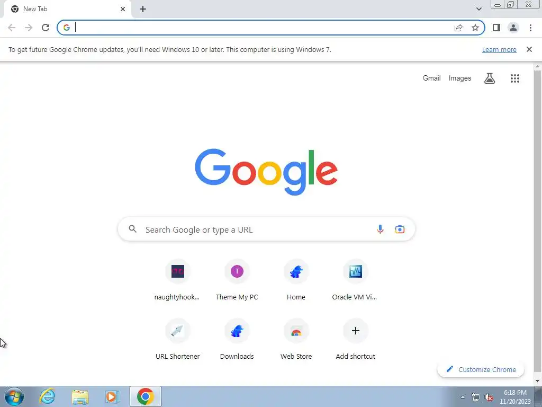Click the magnifier icon in search box
Viewport: 542px width, 407px height.
[133, 229]
